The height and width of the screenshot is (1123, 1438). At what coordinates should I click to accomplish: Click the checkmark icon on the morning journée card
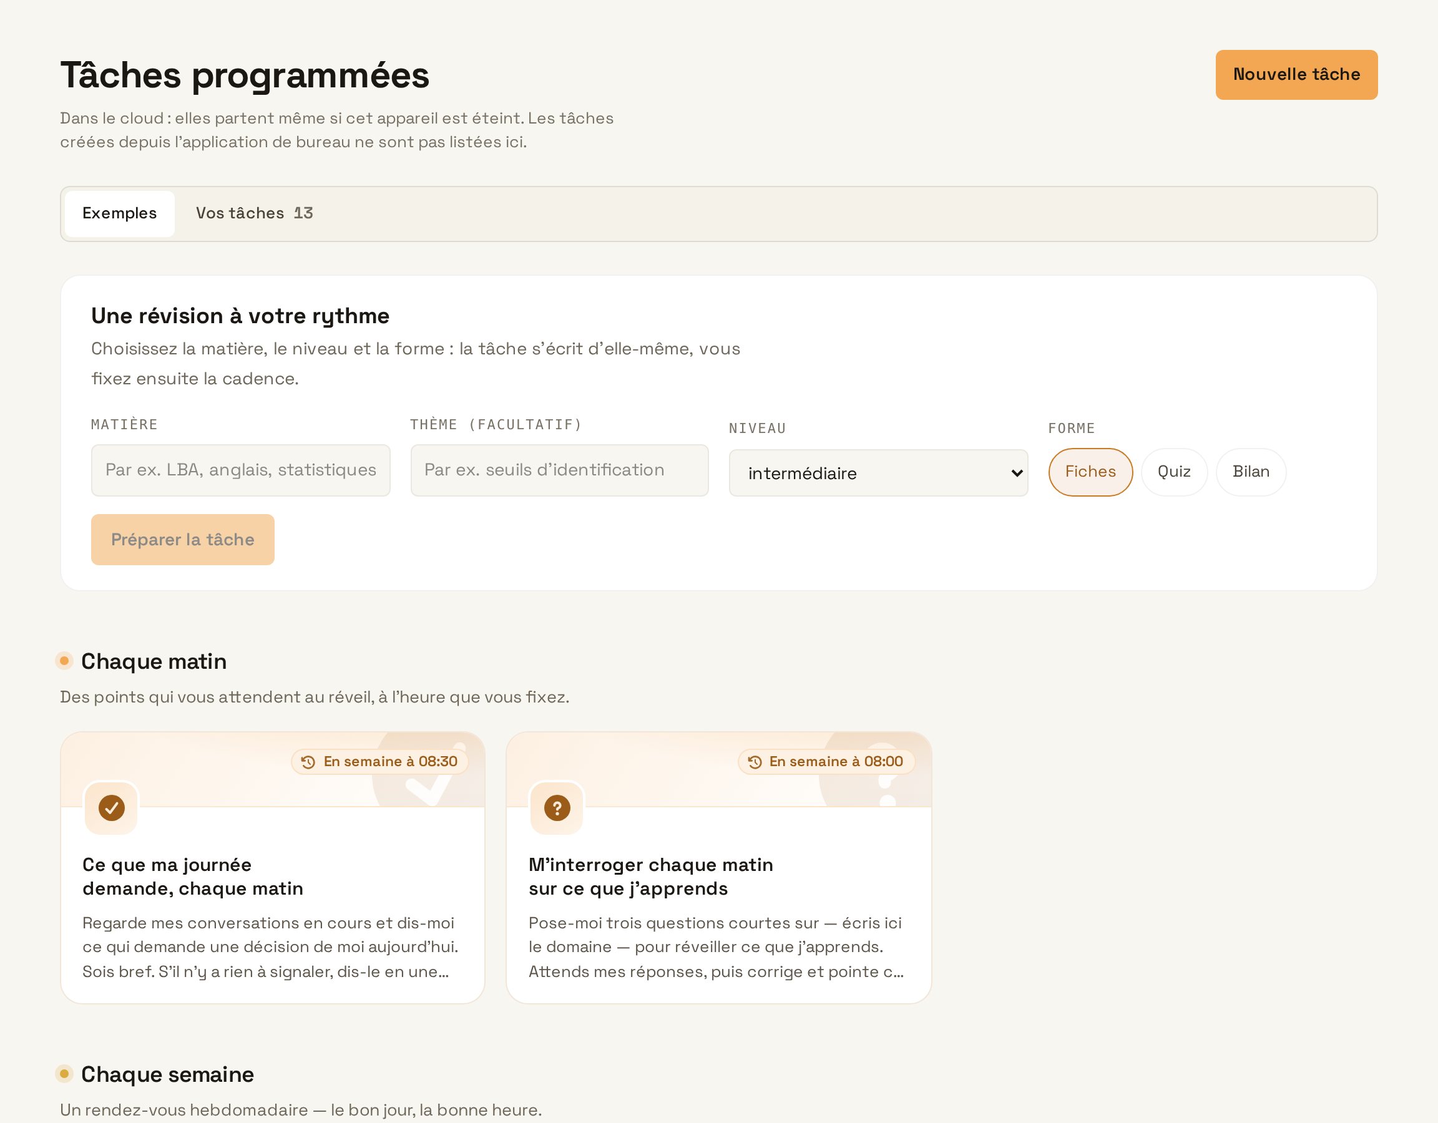(x=111, y=808)
